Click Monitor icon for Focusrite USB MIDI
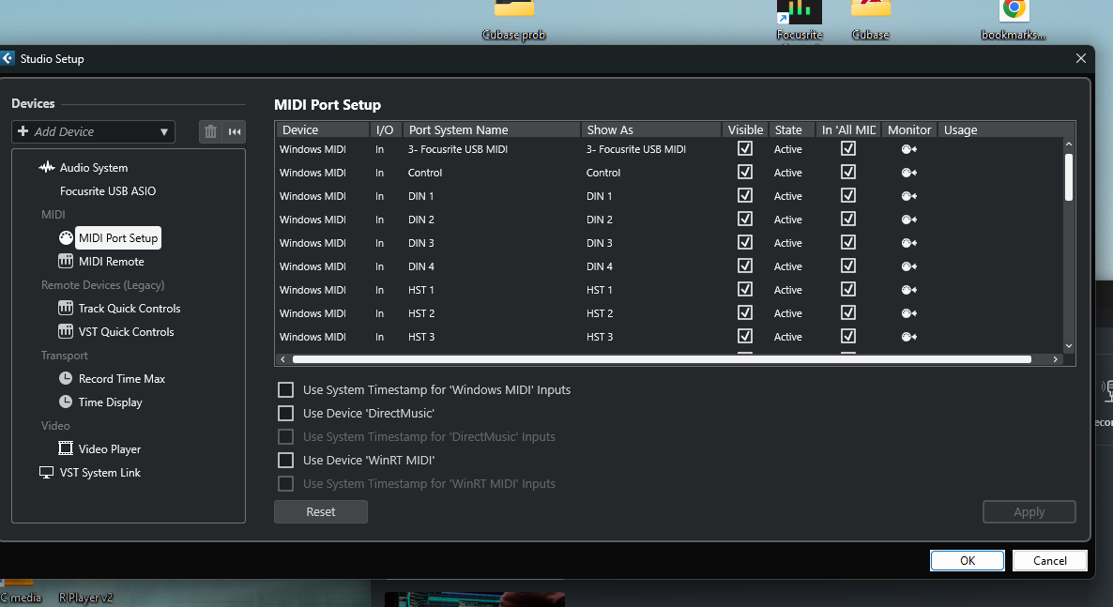 tap(908, 149)
